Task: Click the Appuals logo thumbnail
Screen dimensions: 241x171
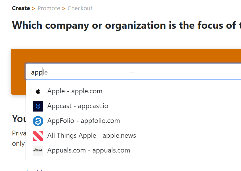Action: click(x=38, y=151)
